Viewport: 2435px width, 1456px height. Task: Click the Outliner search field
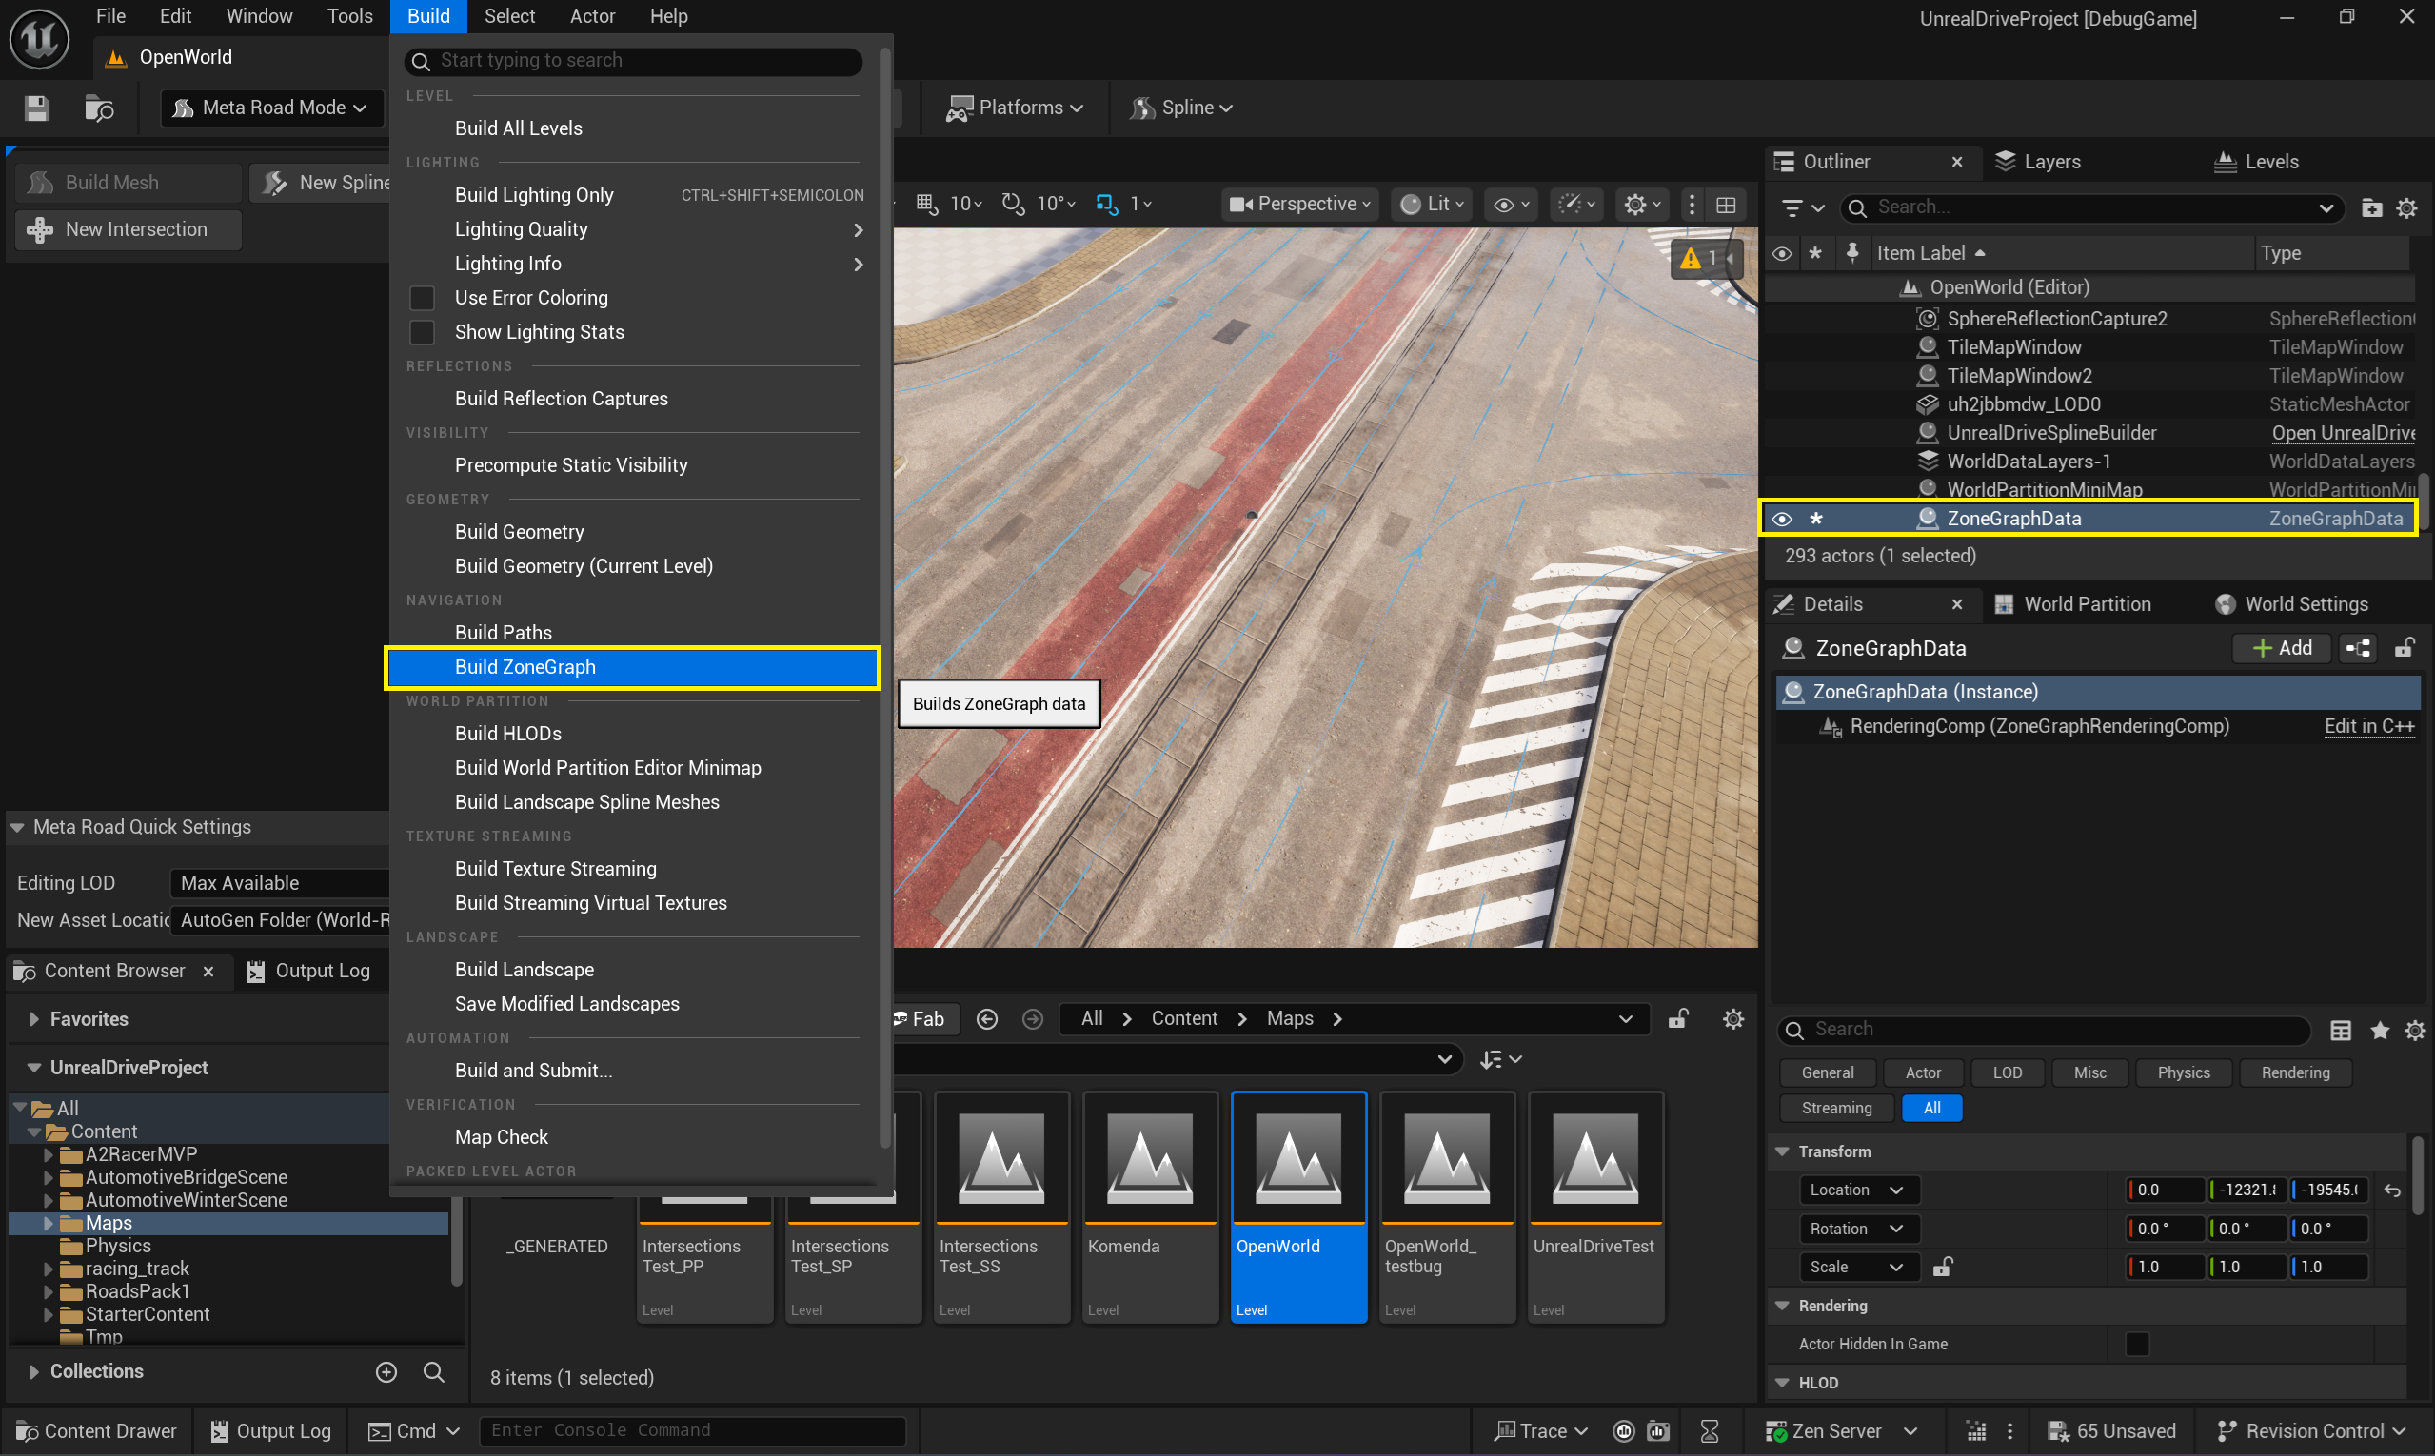point(2092,208)
